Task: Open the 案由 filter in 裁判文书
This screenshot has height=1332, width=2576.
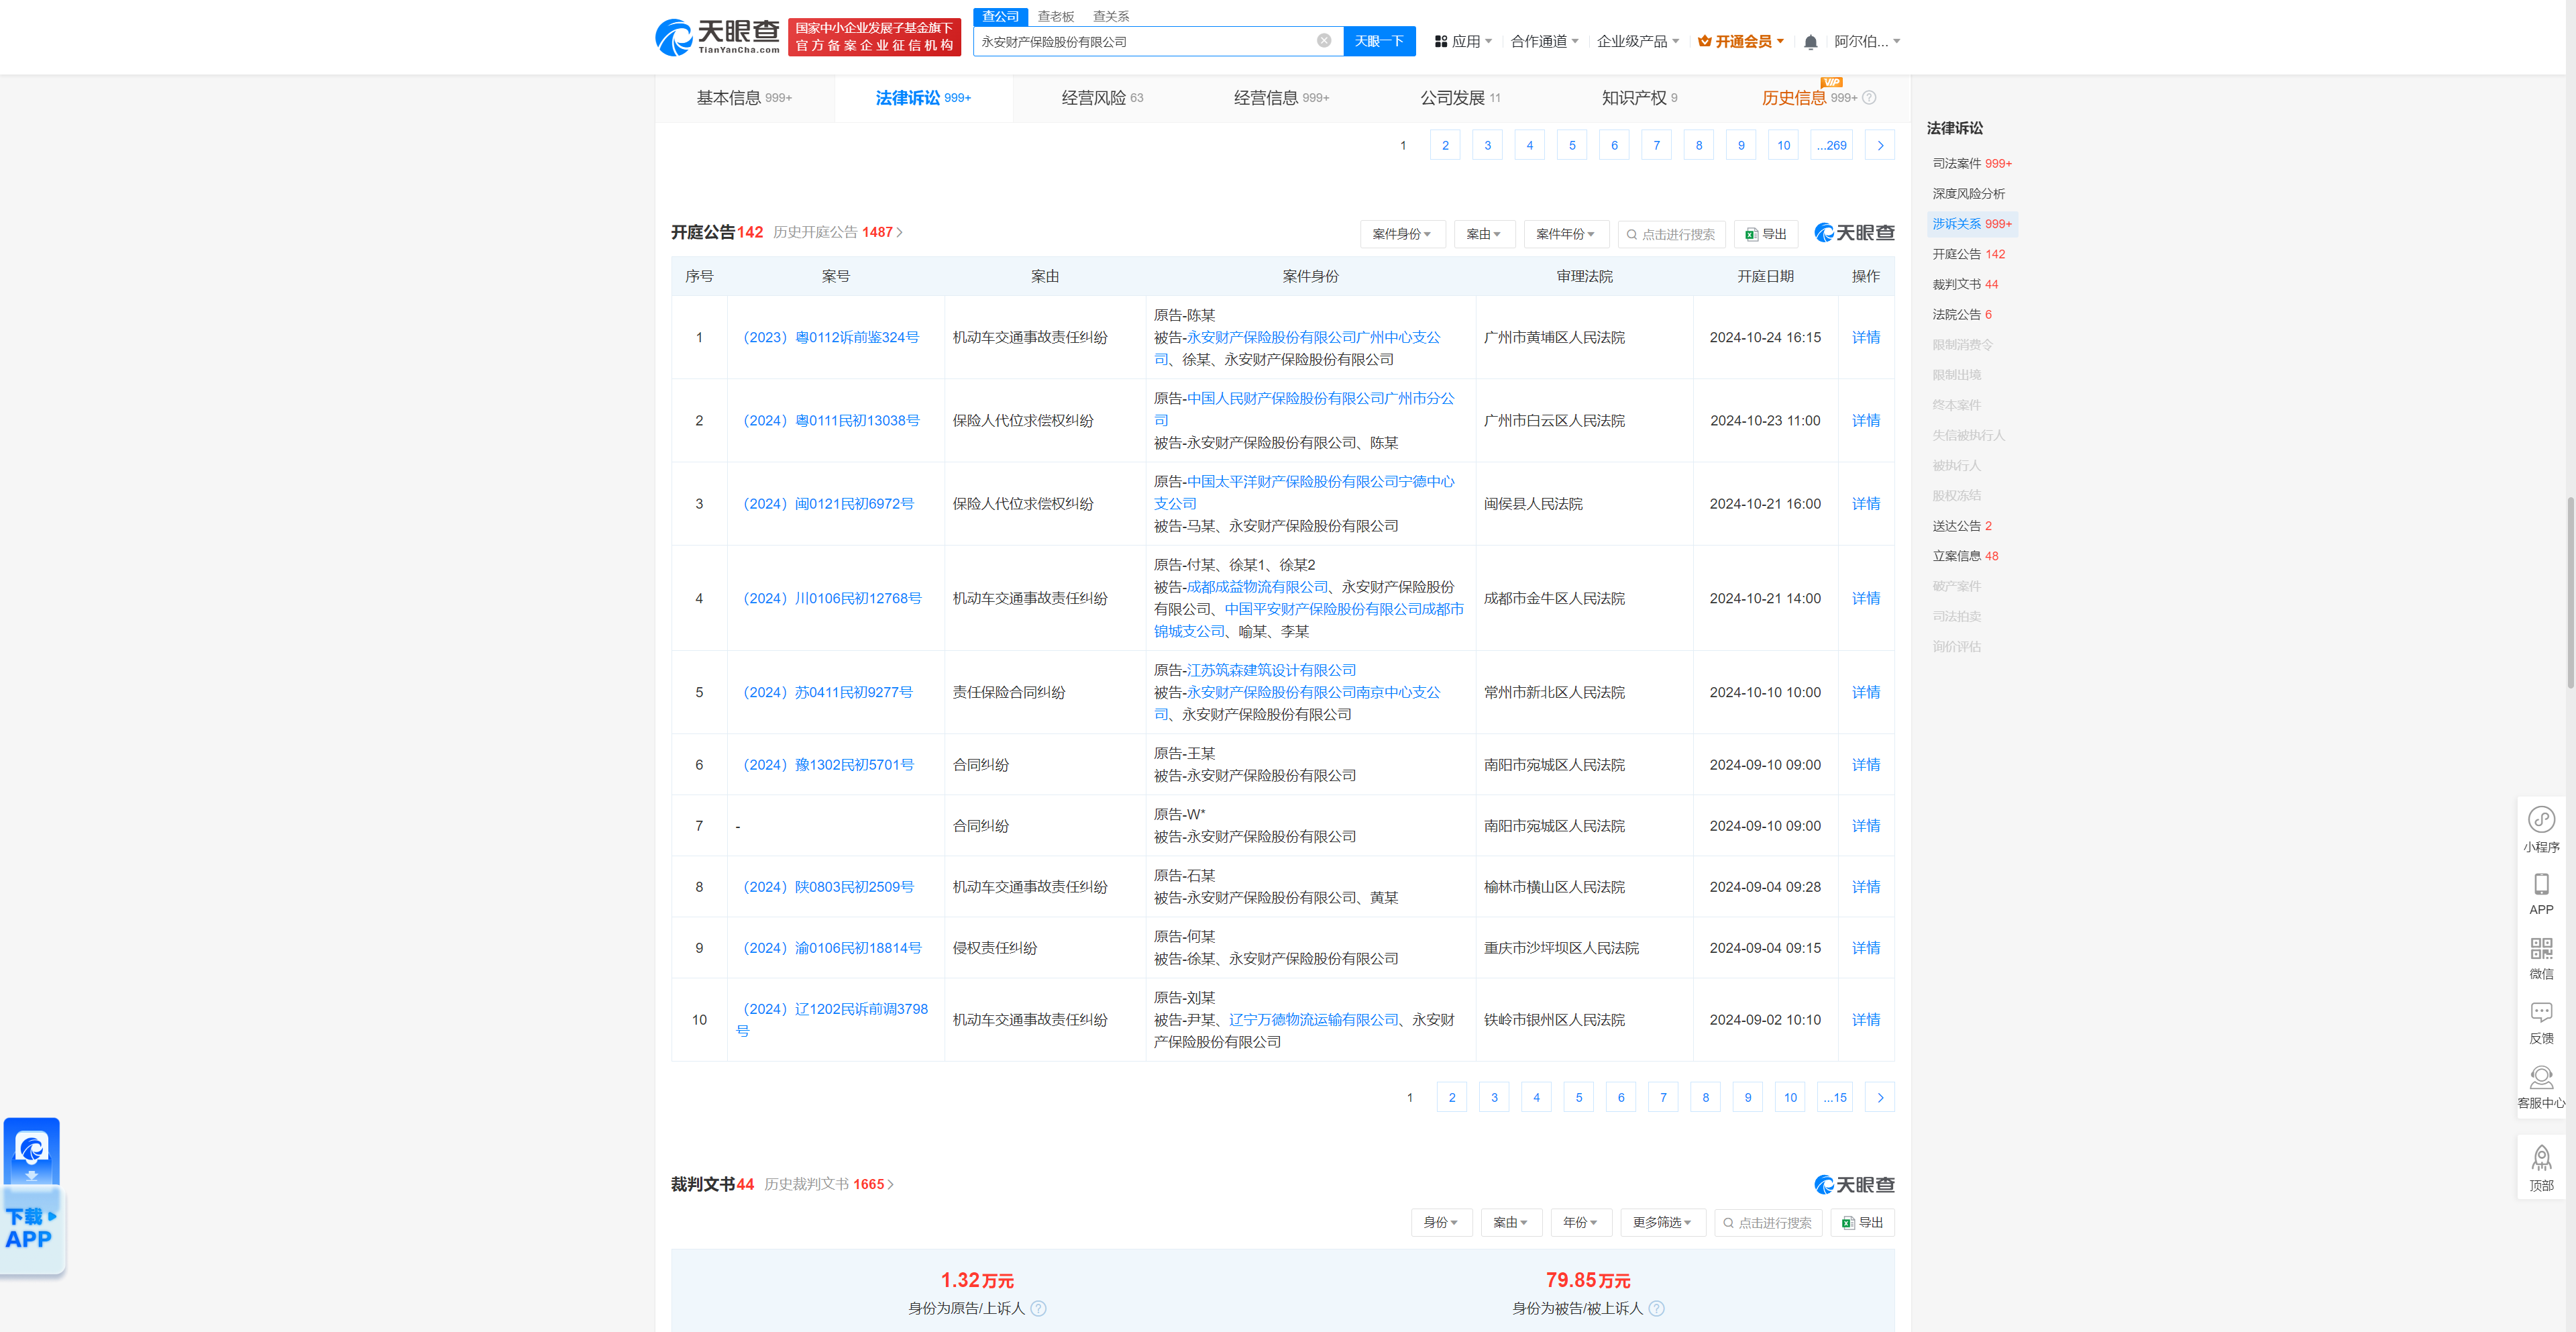Action: tap(1510, 1223)
